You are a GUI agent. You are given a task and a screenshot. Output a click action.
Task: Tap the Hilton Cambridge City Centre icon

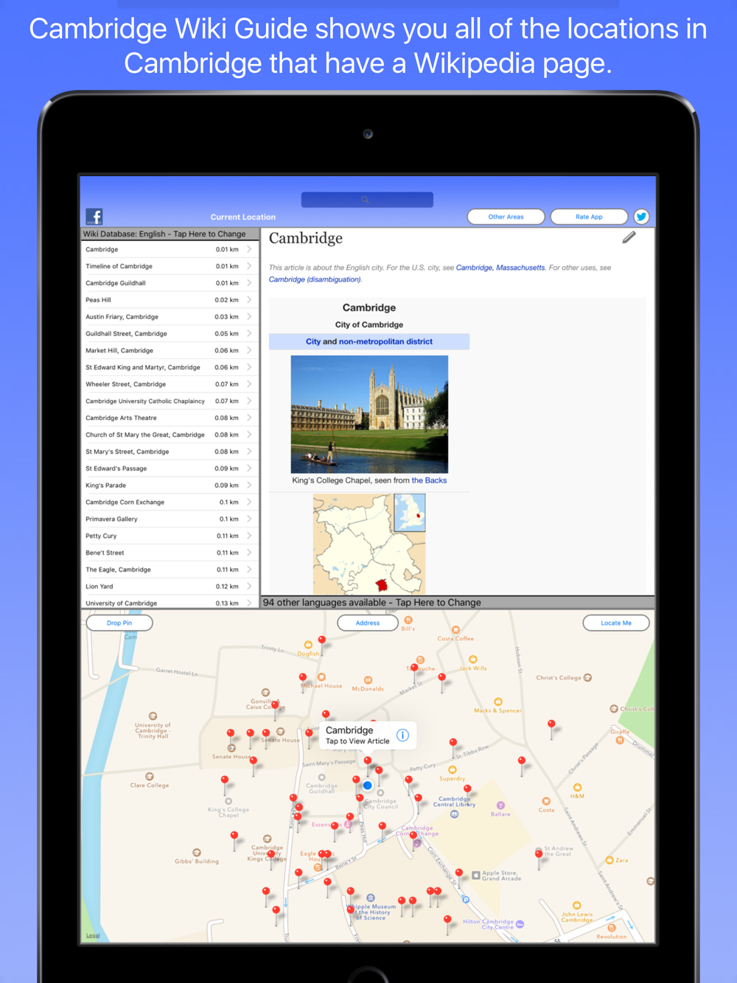(x=520, y=924)
